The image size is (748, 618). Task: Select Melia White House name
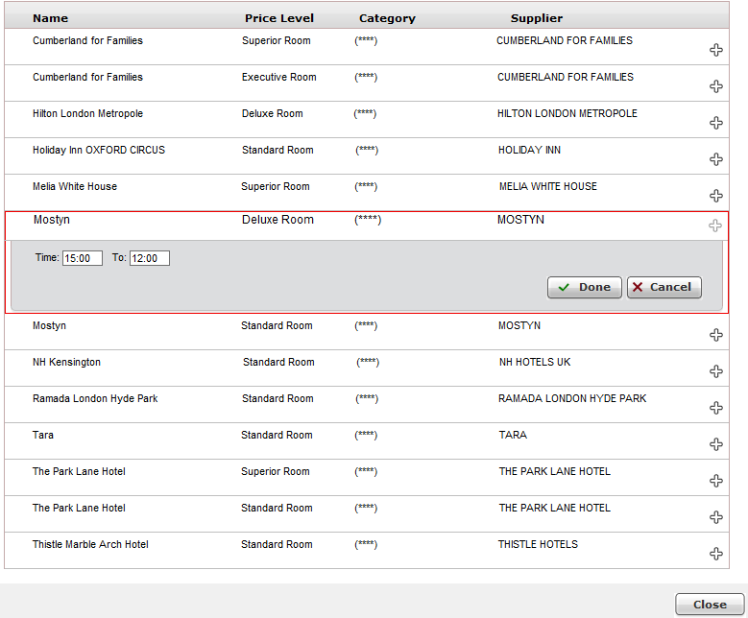click(x=75, y=186)
